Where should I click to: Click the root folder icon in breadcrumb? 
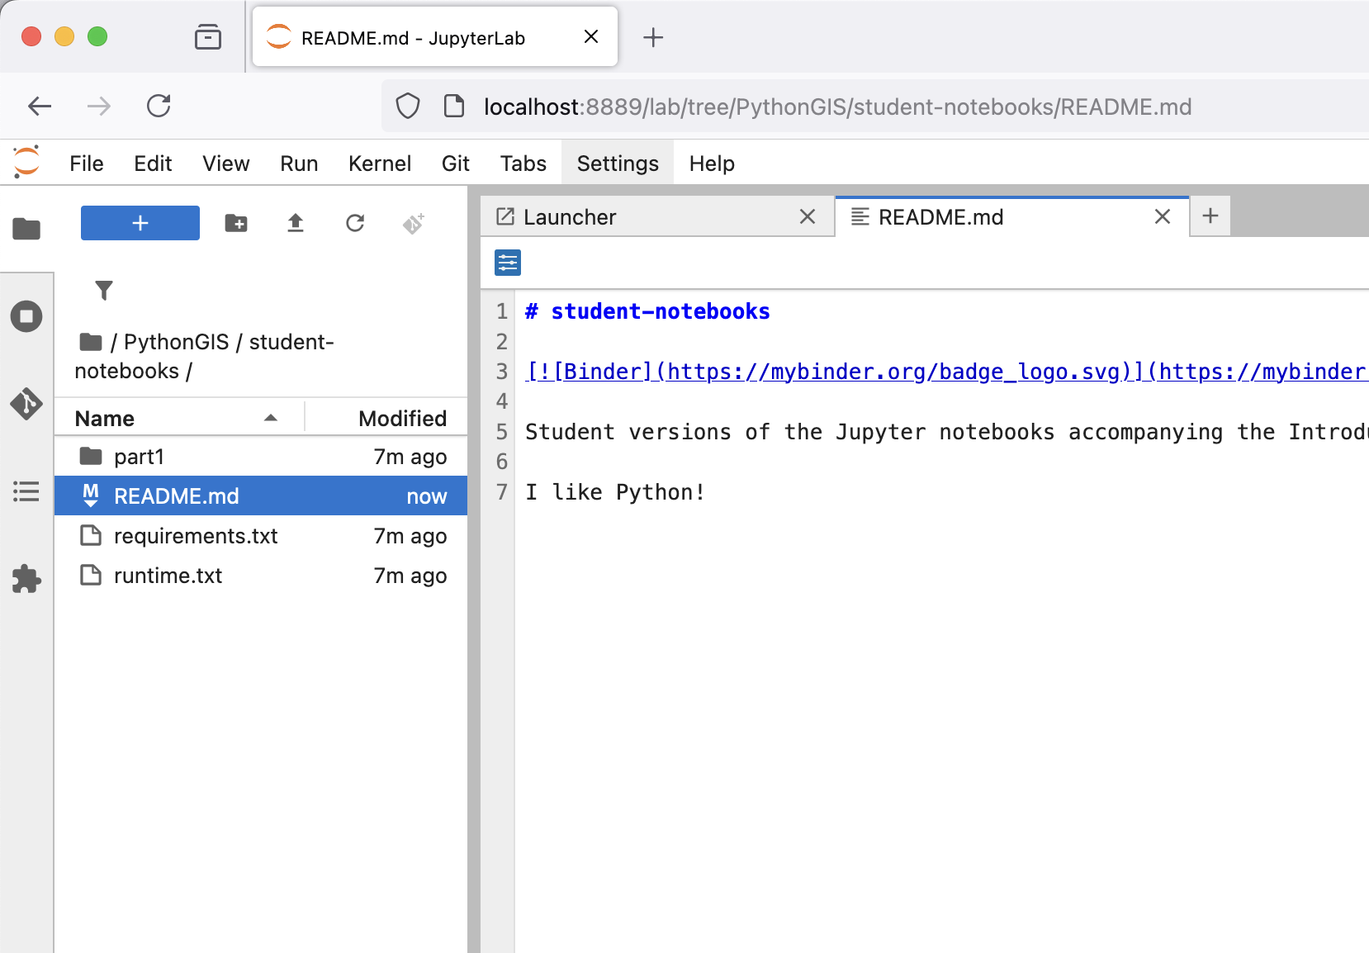coord(91,342)
